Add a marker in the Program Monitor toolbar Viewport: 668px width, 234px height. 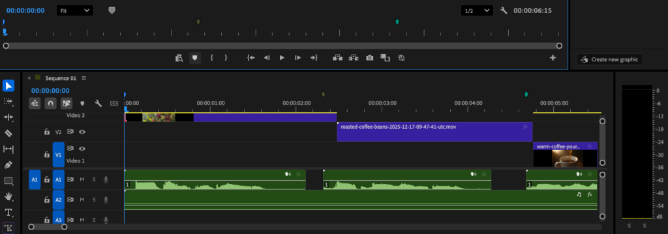pyautogui.click(x=194, y=58)
